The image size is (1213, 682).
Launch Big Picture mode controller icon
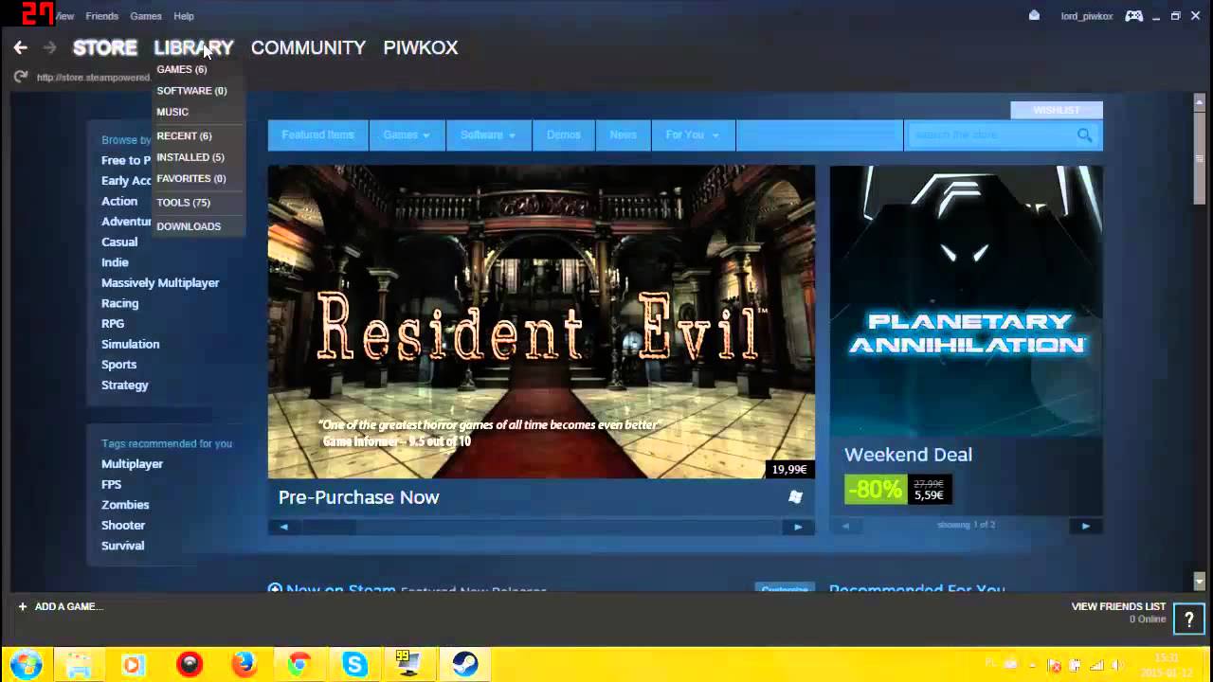(x=1133, y=15)
